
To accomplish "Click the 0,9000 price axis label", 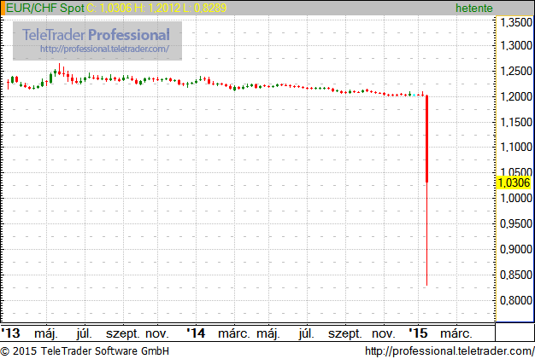I will (516, 249).
